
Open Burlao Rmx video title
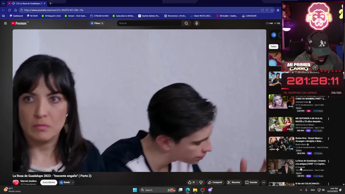coord(309,140)
